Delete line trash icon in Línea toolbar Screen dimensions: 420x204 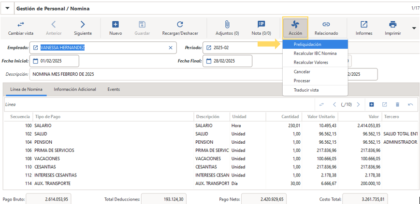point(397,105)
